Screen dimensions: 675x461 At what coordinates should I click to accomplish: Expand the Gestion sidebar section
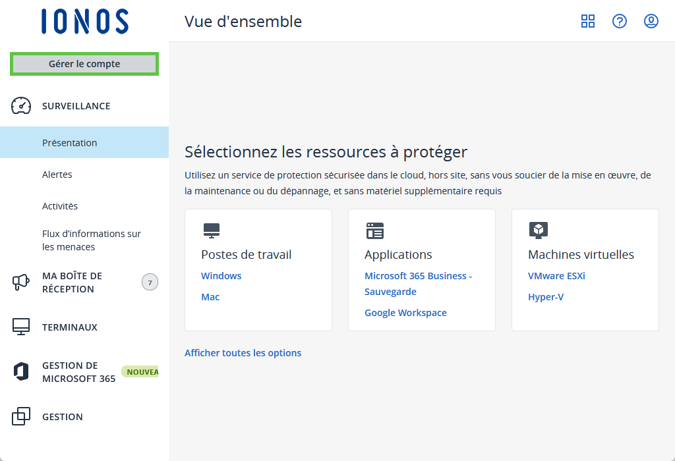[63, 417]
